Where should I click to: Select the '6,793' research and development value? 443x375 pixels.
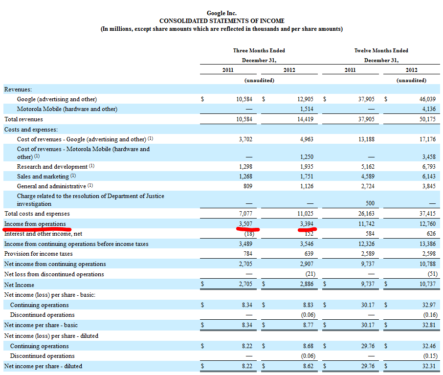[429, 167]
